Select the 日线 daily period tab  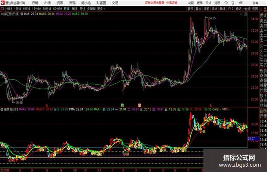pos(67,9)
